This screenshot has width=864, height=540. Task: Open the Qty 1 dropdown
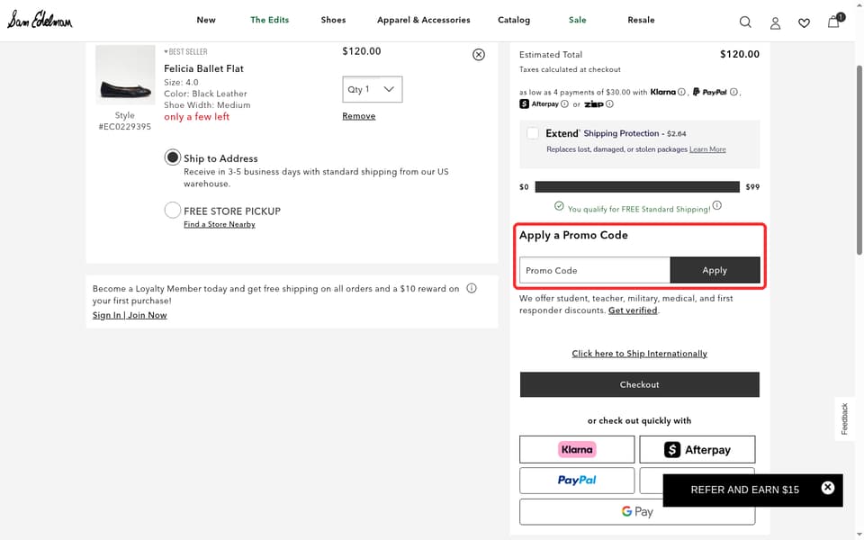click(x=372, y=89)
